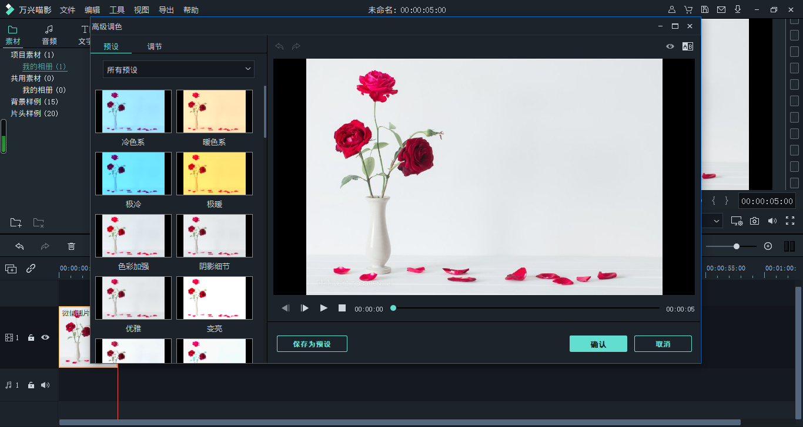Toggle the preview eye icon in dialog
This screenshot has width=803, height=427.
point(670,46)
